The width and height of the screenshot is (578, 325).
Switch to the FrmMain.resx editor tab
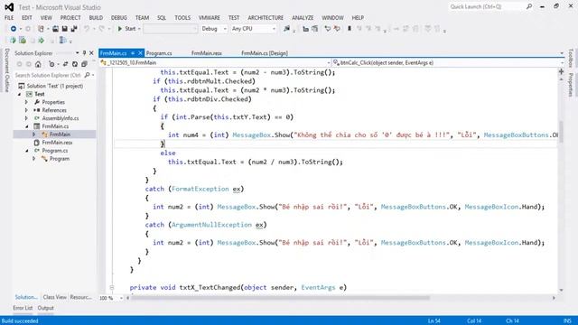coord(207,53)
